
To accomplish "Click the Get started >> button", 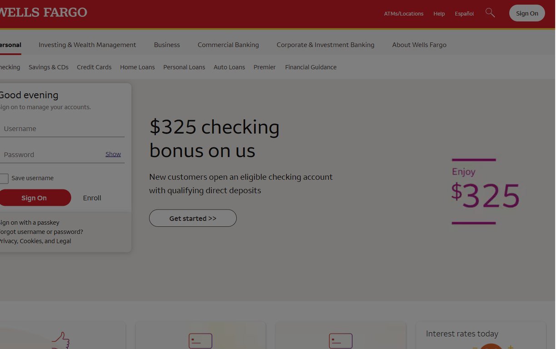I will tap(193, 218).
